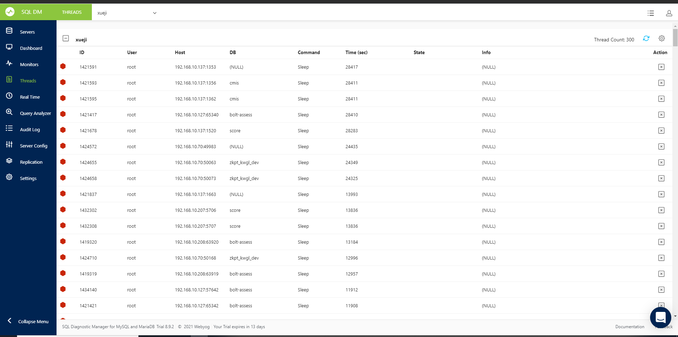Viewport: 678px width, 337px height.
Task: Select the Monitors section
Action: pos(30,64)
